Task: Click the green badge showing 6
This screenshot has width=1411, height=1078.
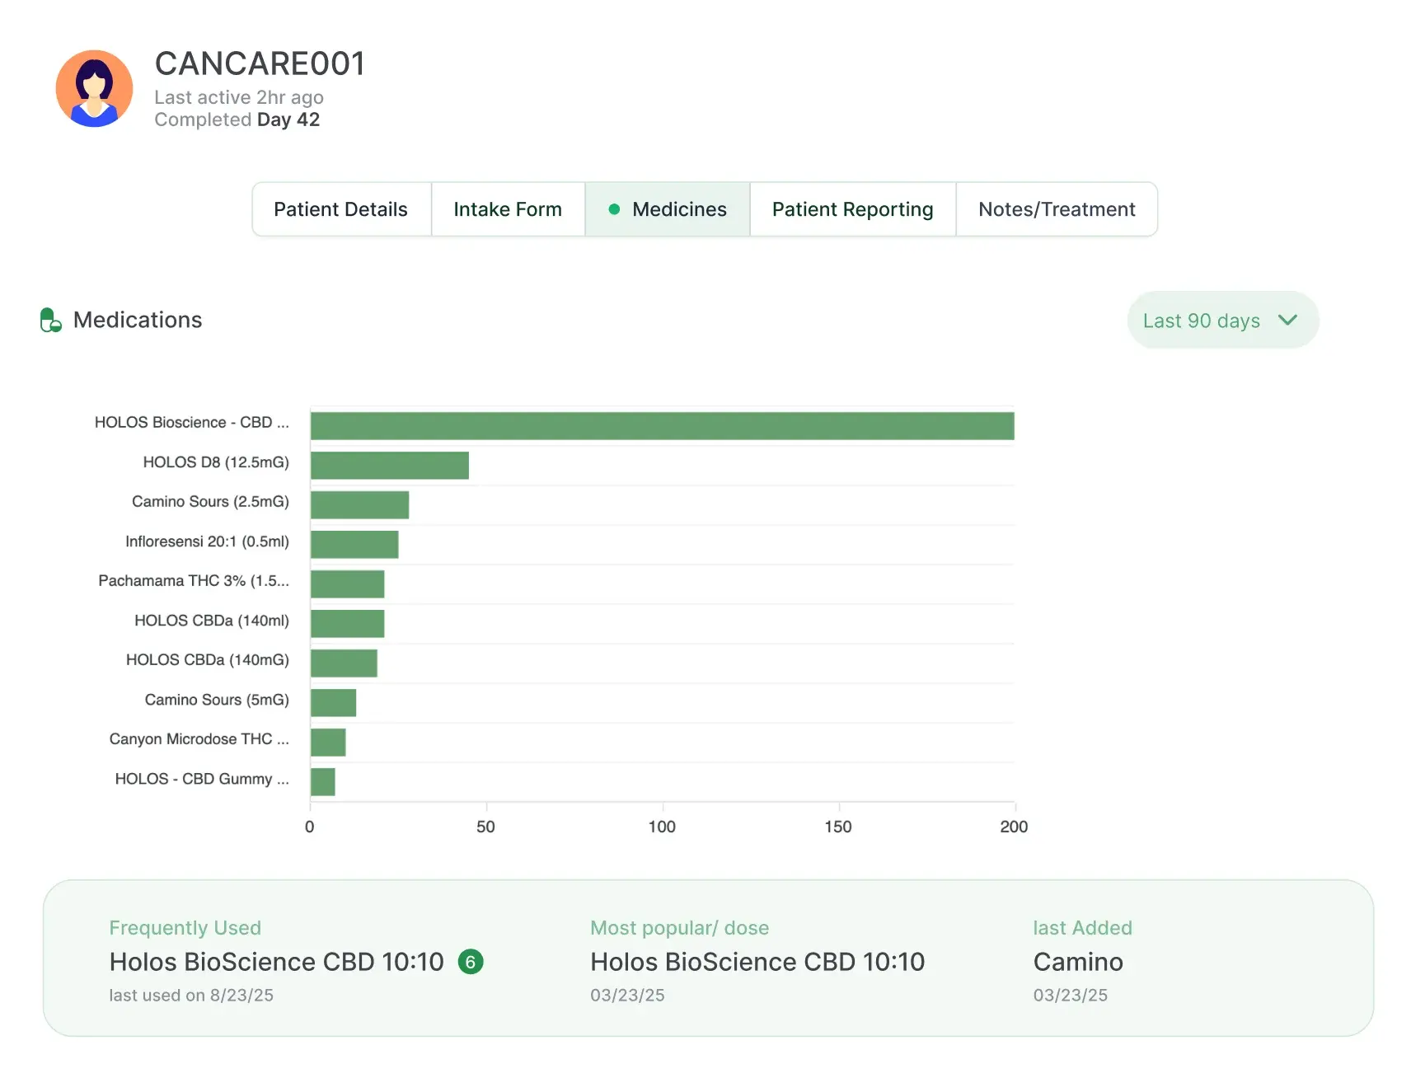Action: (x=471, y=962)
